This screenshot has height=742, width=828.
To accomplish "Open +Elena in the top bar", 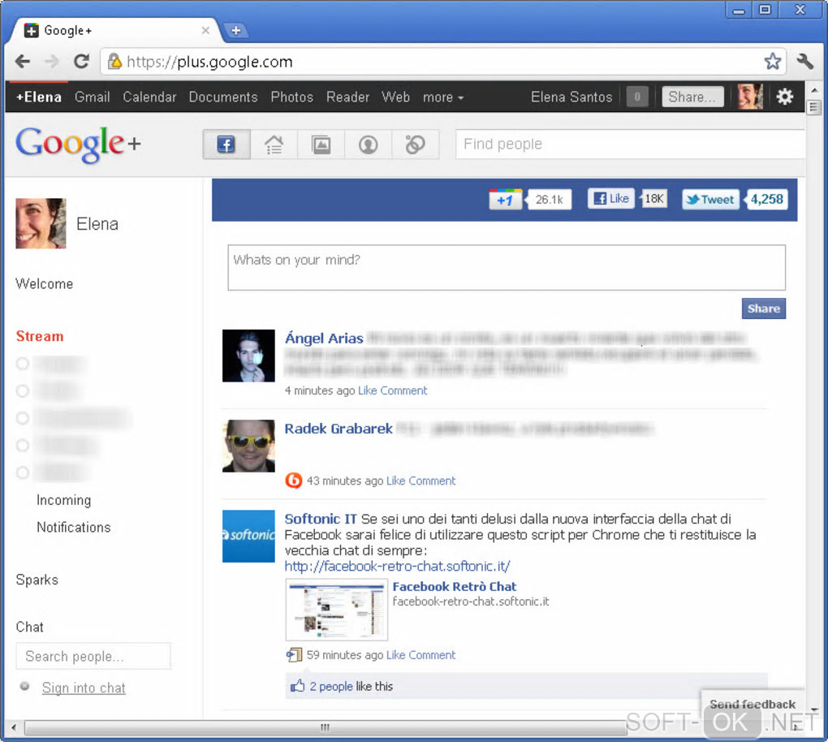I will 38,97.
